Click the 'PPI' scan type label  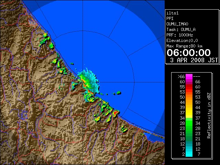coord(170,19)
